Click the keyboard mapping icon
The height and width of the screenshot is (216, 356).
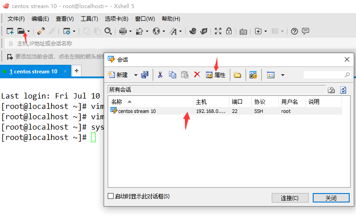click(x=243, y=31)
